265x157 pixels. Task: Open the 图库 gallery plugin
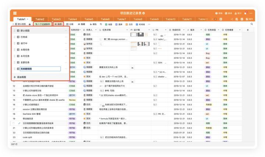pos(119,24)
